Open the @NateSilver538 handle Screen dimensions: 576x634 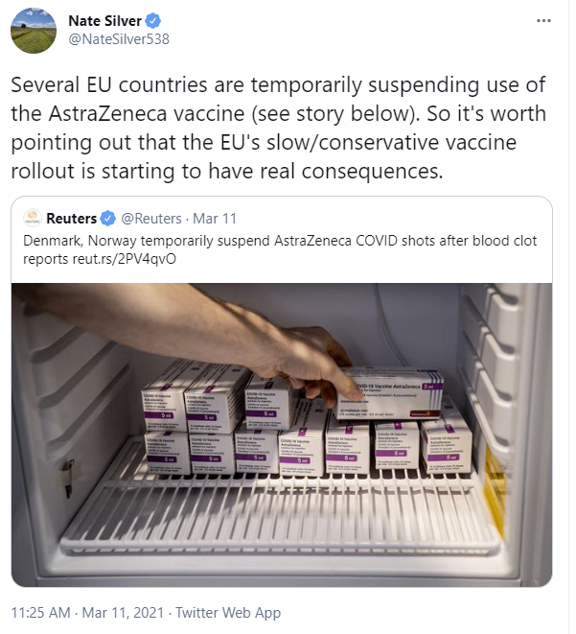119,39
